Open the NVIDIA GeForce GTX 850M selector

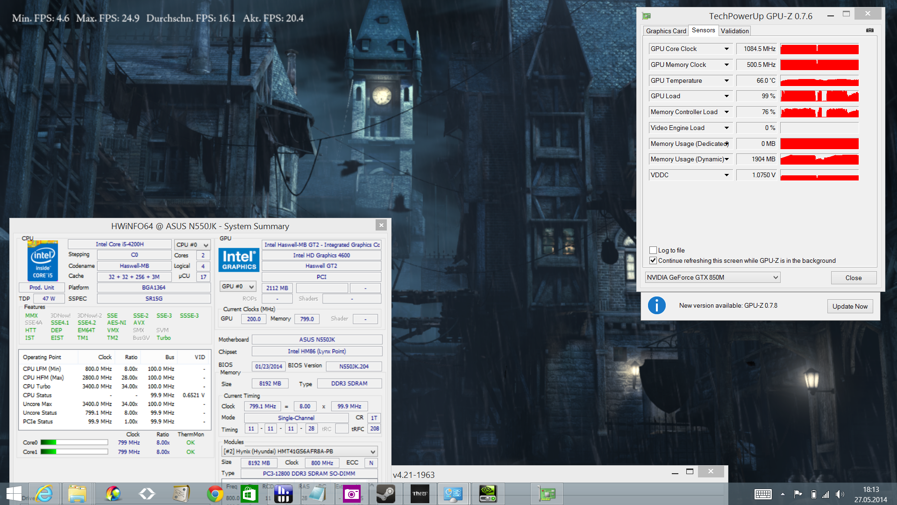coord(712,277)
